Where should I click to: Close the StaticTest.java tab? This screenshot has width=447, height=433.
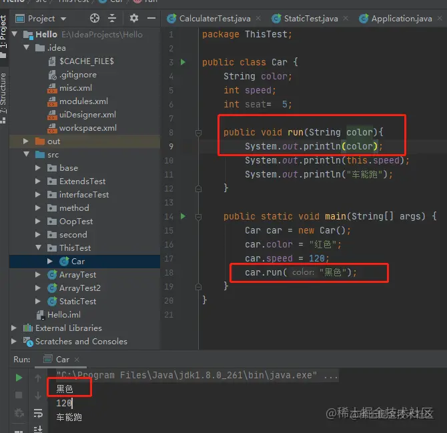pos(346,19)
